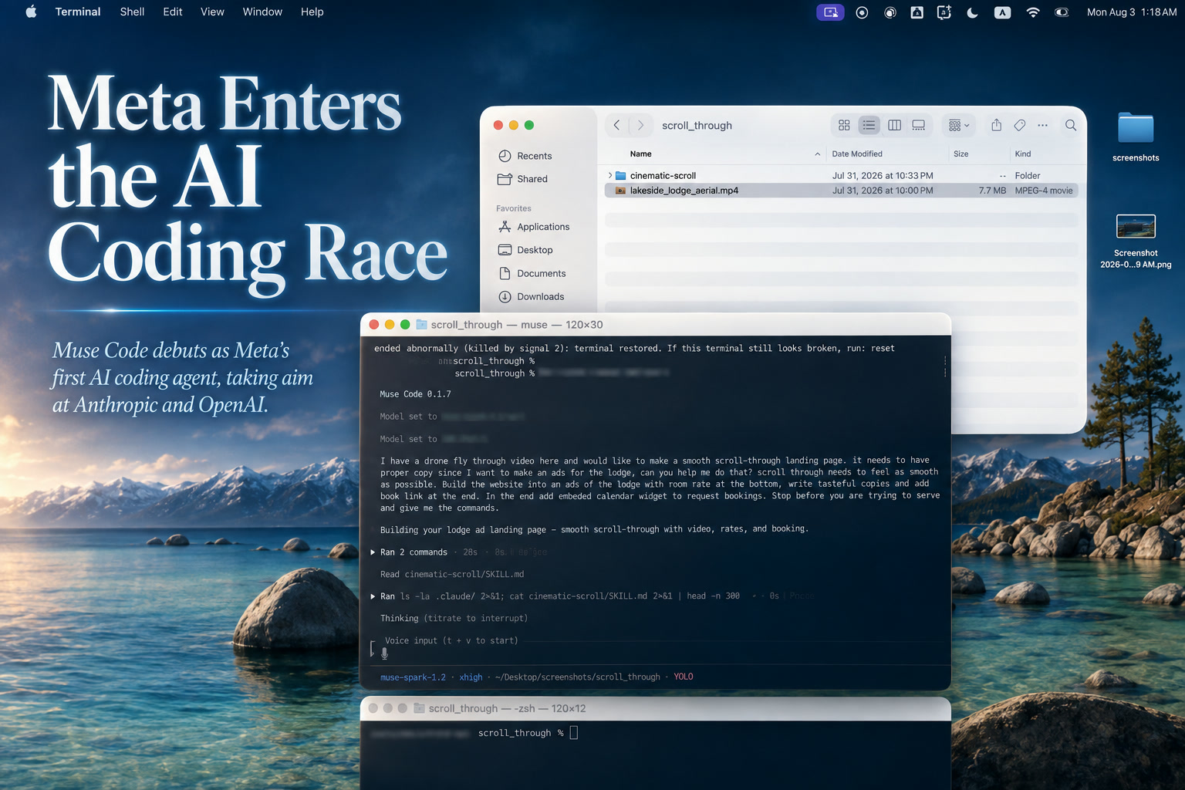1185x790 pixels.
Task: Open the Finder group-by dropdown
Action: (959, 125)
